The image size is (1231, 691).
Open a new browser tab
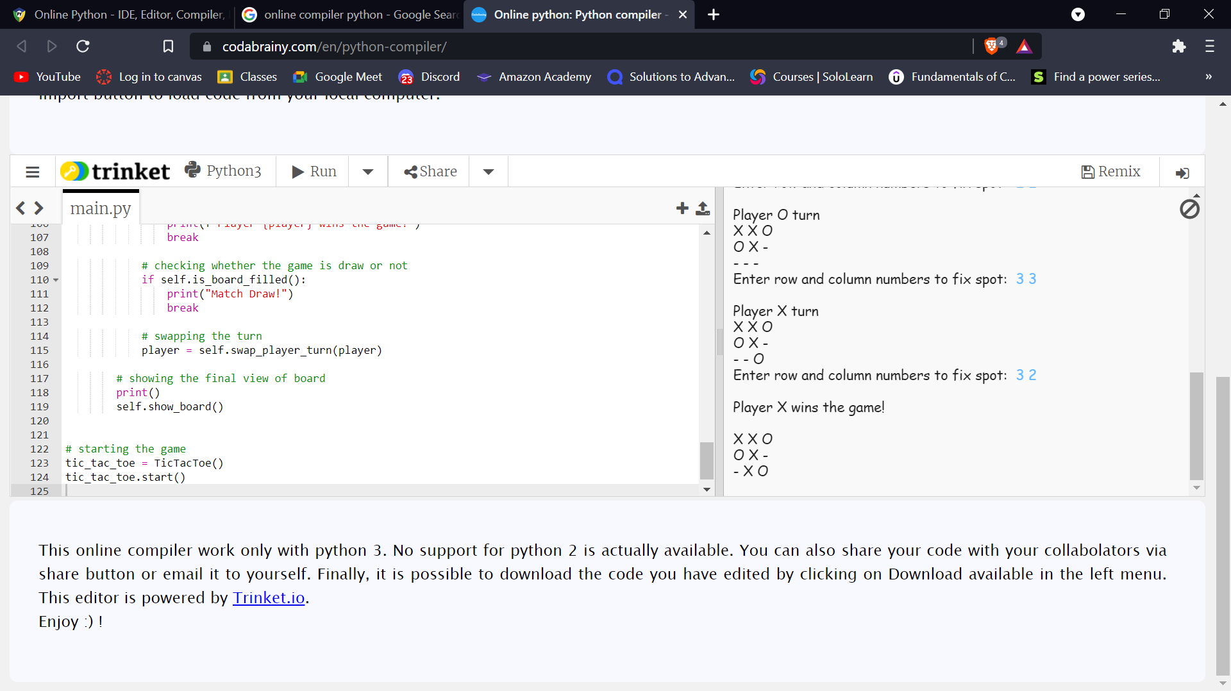[714, 14]
